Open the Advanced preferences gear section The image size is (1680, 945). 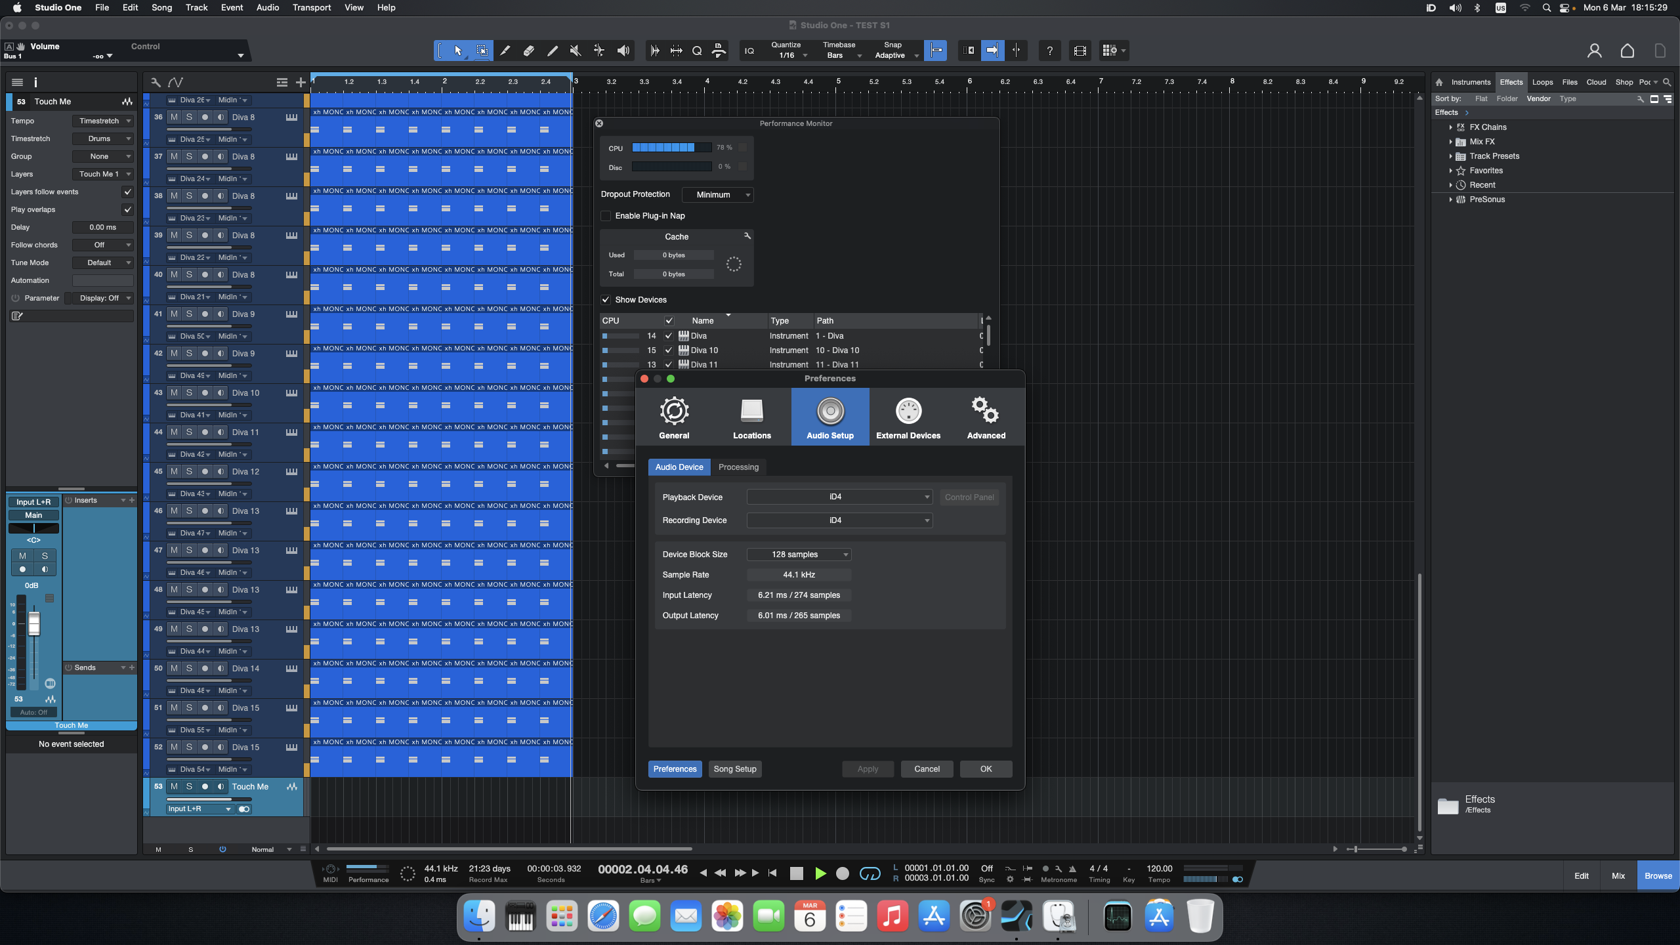tap(986, 417)
